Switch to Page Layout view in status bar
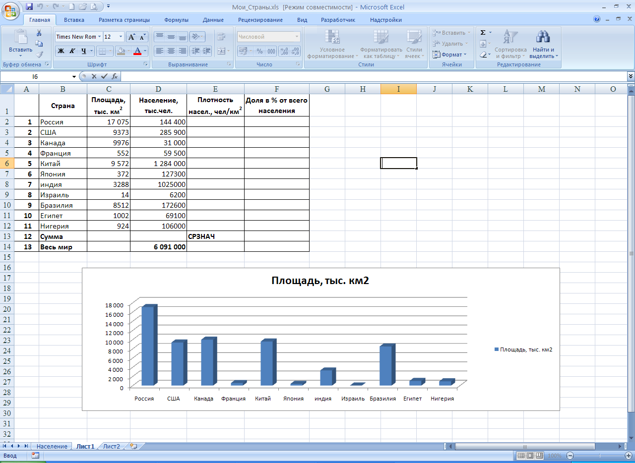Image resolution: width=635 pixels, height=463 pixels. click(x=529, y=456)
